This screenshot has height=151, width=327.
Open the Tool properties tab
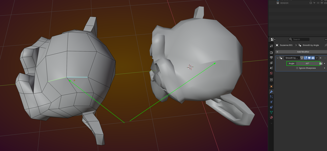click(271, 46)
